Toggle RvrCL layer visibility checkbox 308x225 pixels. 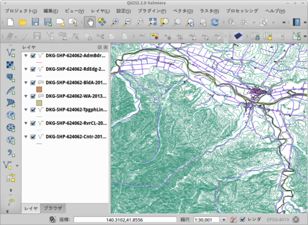tap(33, 123)
